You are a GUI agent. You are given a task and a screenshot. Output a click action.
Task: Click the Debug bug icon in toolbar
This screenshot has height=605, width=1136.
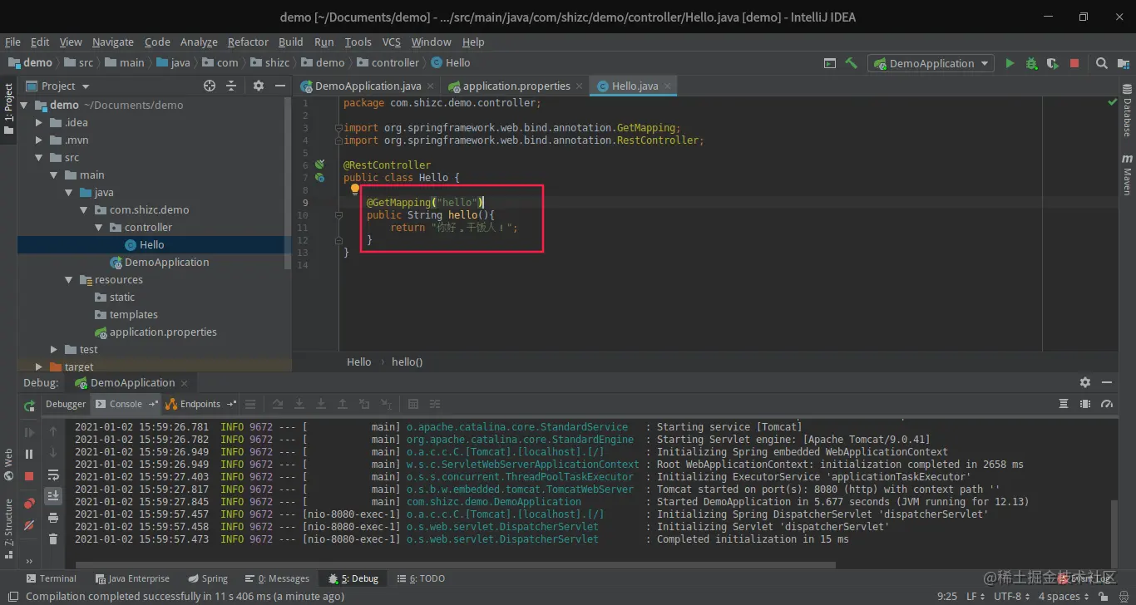point(1031,63)
